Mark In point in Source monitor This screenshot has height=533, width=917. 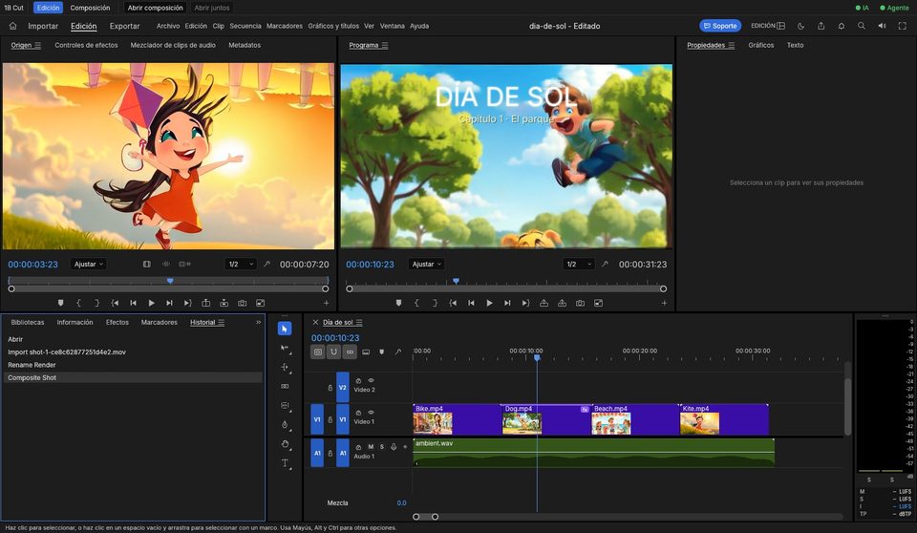point(78,303)
